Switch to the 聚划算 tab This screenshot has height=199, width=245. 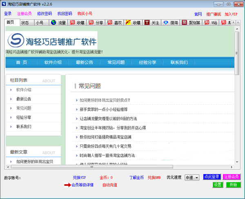tap(192, 23)
